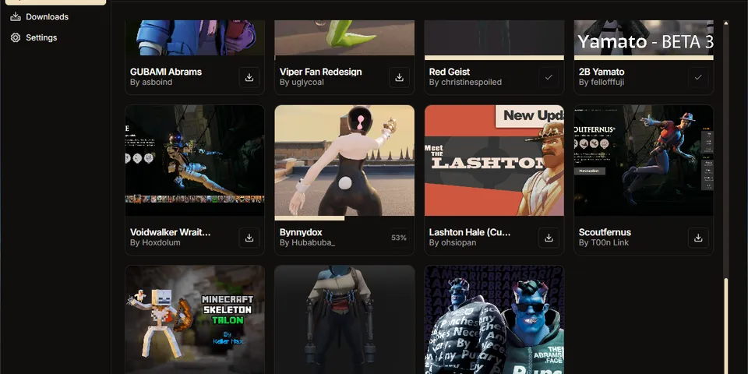Download the Viper Fan Redesign mod
This screenshot has width=748, height=374.
[x=399, y=77]
